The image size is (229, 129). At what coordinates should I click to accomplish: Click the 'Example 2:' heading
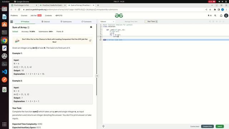click(18, 81)
